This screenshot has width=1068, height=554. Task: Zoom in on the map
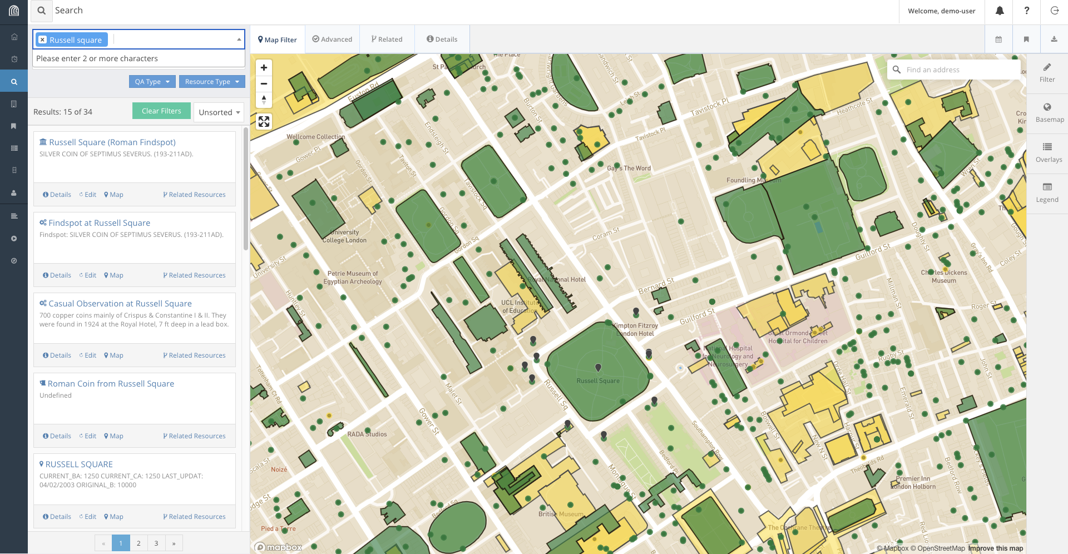tap(264, 68)
